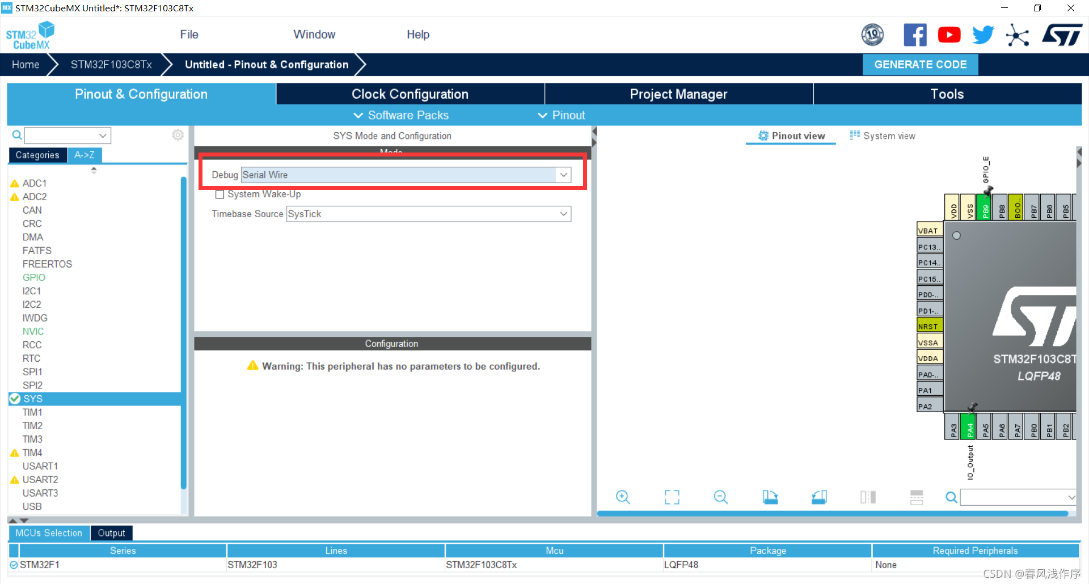Open the Twitter bird icon link

[983, 35]
